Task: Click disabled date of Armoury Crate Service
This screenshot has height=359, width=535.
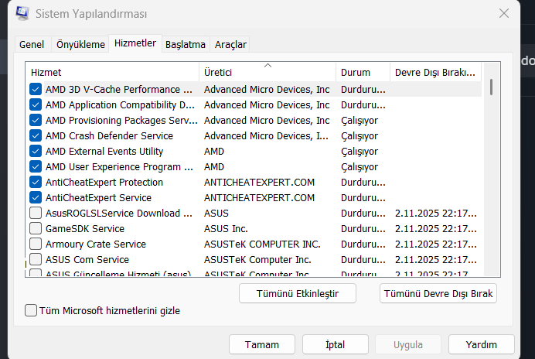Action: [436, 244]
